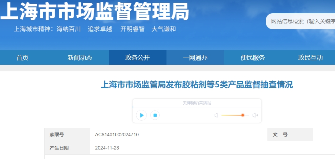Click the high volume speaker icon

click(255, 116)
